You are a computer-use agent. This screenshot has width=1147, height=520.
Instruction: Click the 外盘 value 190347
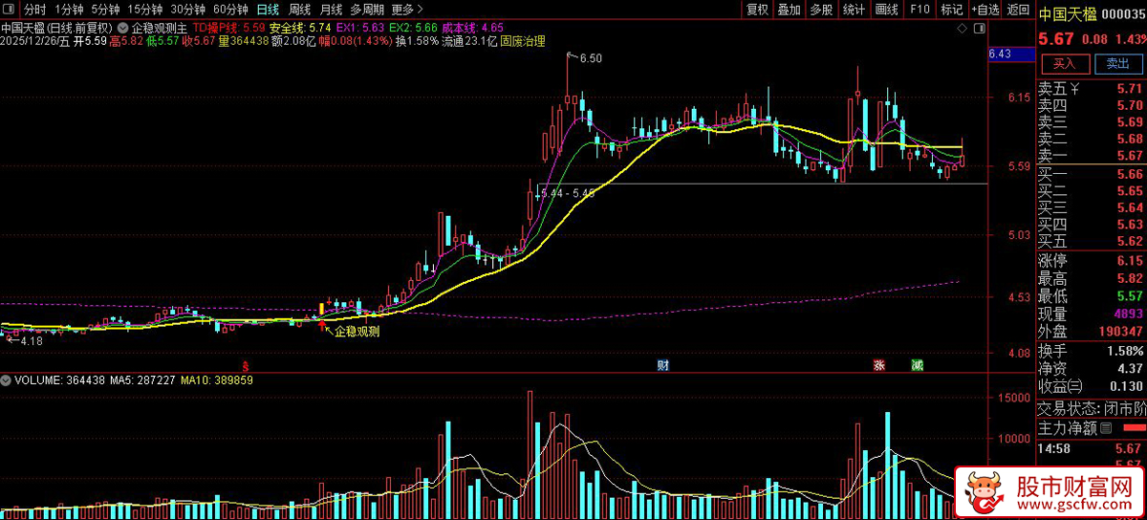click(x=1122, y=332)
